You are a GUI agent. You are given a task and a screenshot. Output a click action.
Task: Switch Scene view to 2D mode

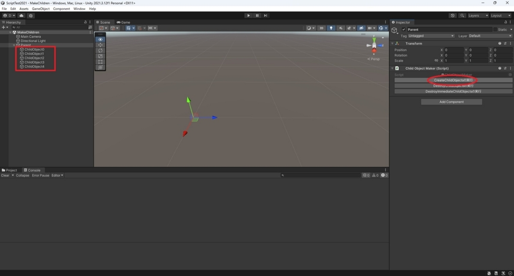(x=321, y=28)
